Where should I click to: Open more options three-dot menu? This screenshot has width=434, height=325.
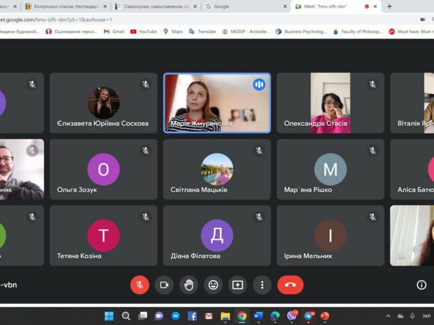pos(262,285)
